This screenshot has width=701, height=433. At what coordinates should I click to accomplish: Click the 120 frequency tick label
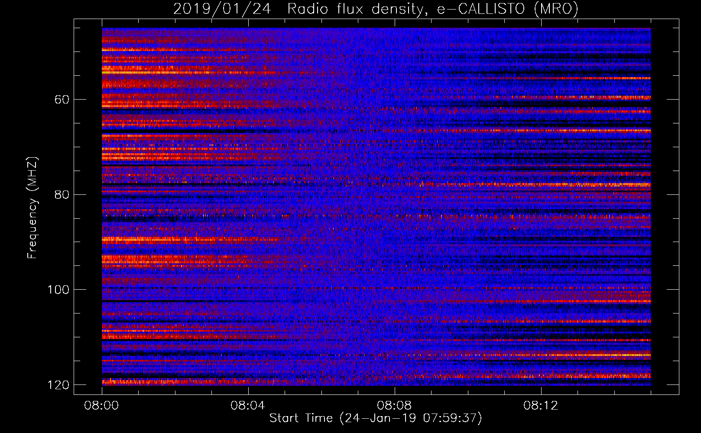click(58, 385)
